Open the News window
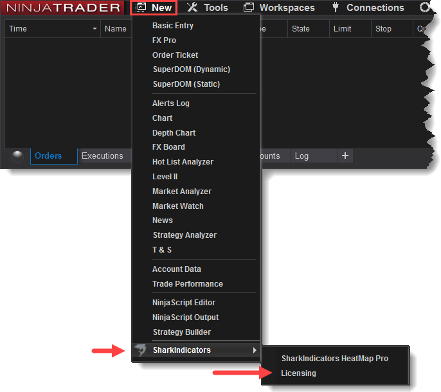The height and width of the screenshot is (392, 441). click(163, 220)
